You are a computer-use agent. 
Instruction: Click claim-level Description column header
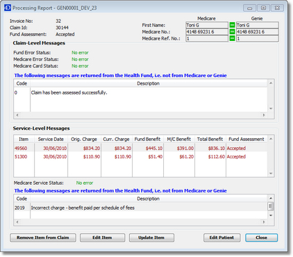(x=149, y=83)
